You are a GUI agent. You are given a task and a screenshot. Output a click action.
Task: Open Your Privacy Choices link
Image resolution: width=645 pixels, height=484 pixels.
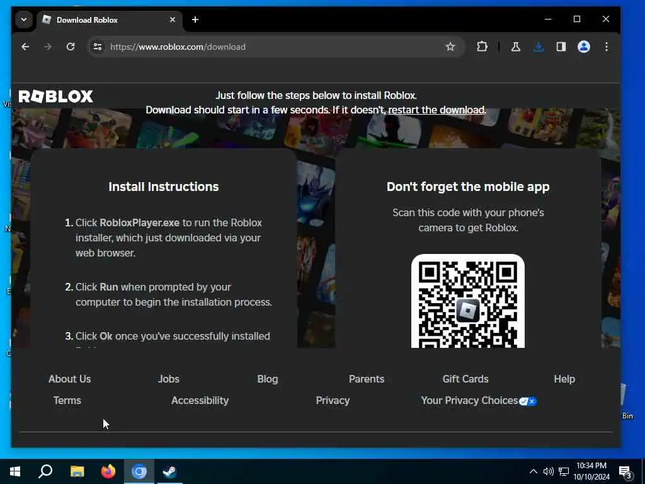(x=479, y=400)
